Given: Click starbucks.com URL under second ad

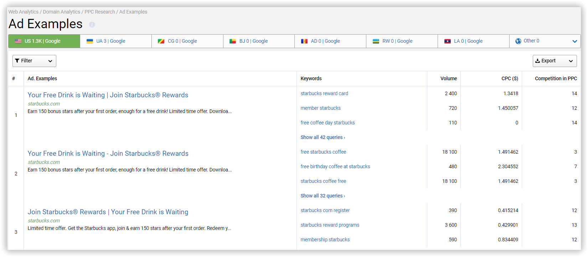Looking at the screenshot, I should 44,162.
